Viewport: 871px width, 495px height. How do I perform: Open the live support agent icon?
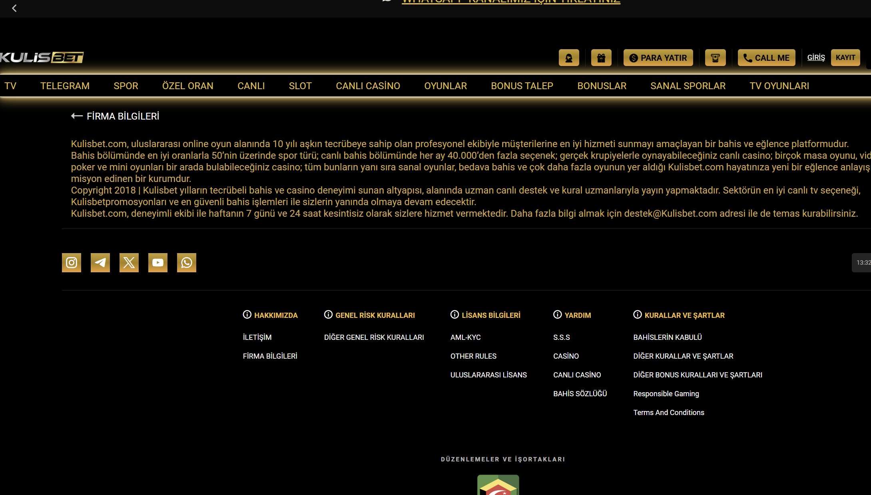pyautogui.click(x=569, y=58)
